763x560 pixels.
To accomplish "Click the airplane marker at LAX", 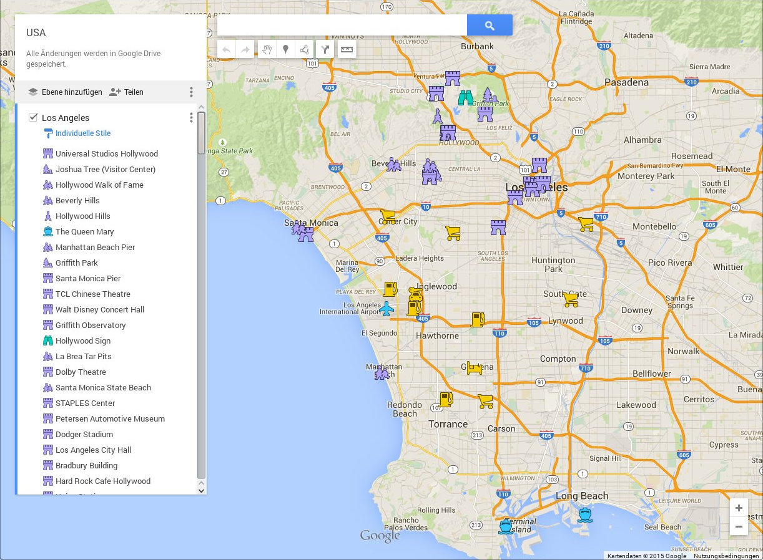I will (x=386, y=308).
